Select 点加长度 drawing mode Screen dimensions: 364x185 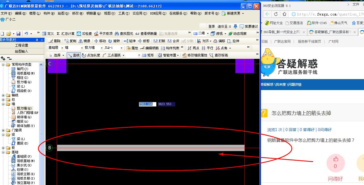(91, 55)
